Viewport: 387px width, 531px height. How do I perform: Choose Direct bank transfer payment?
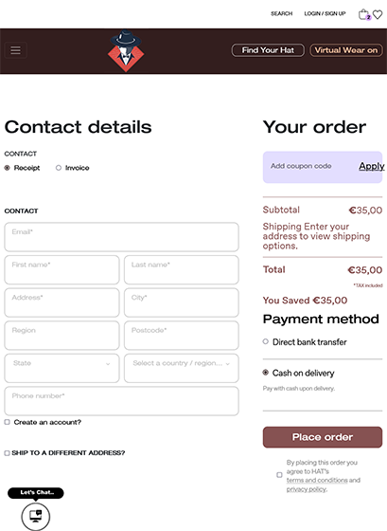click(266, 341)
